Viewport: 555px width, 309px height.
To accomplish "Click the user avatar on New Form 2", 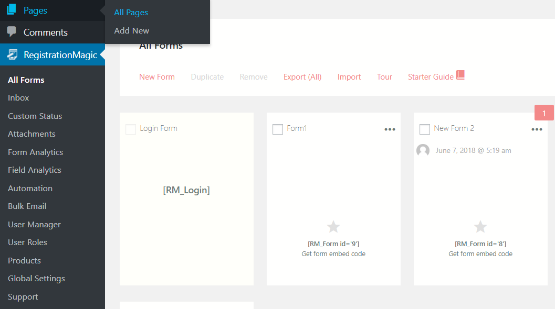I will 423,151.
